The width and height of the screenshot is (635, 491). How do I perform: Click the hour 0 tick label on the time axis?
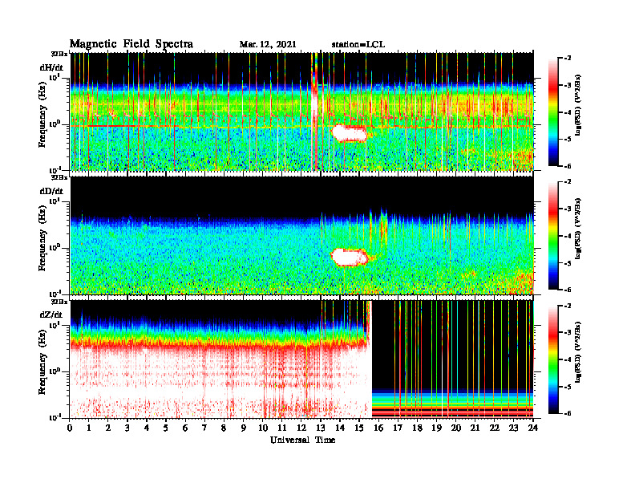pos(70,428)
